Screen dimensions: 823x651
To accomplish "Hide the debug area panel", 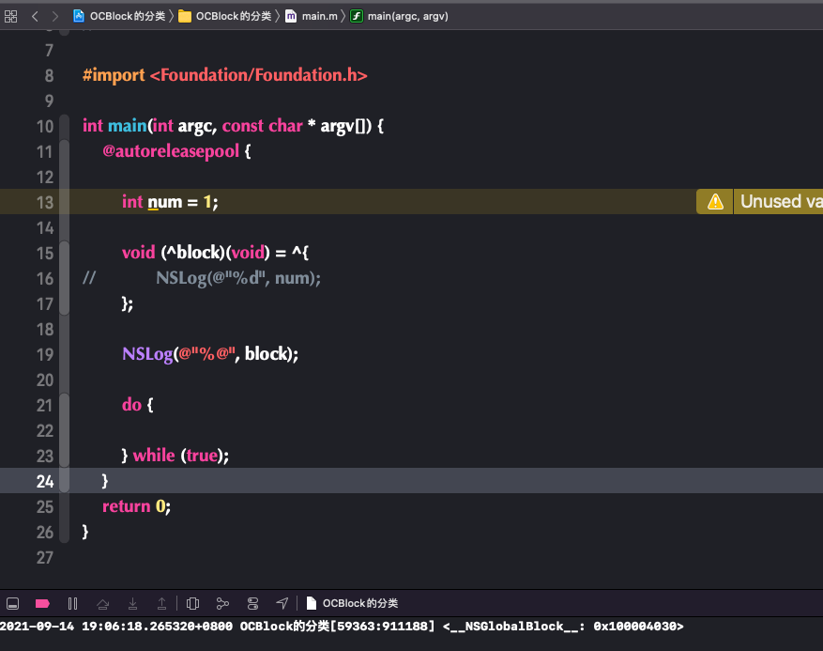I will click(x=12, y=604).
